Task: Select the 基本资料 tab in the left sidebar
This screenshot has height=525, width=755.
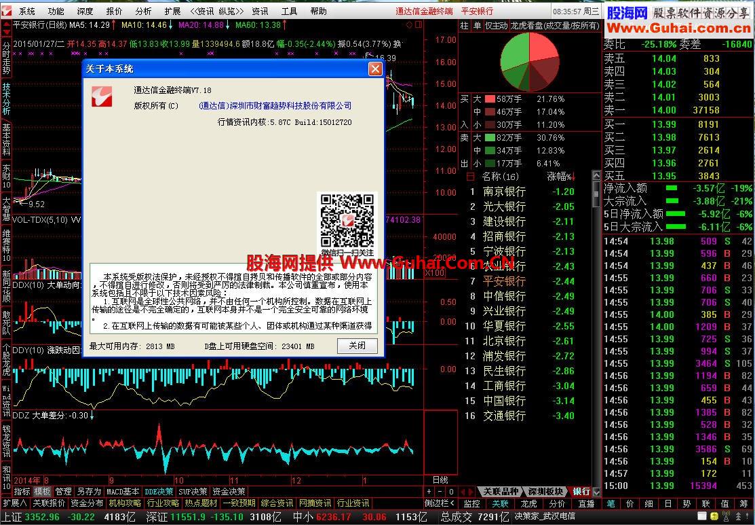Action: click(6, 140)
